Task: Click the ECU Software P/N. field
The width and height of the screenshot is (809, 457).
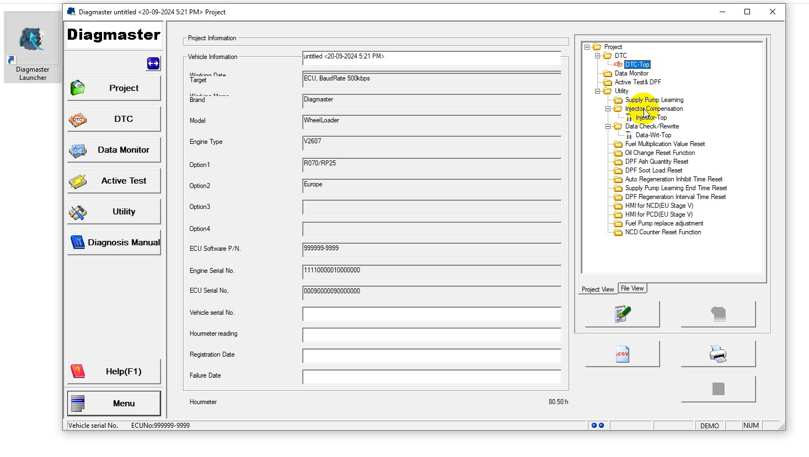Action: [x=432, y=250]
